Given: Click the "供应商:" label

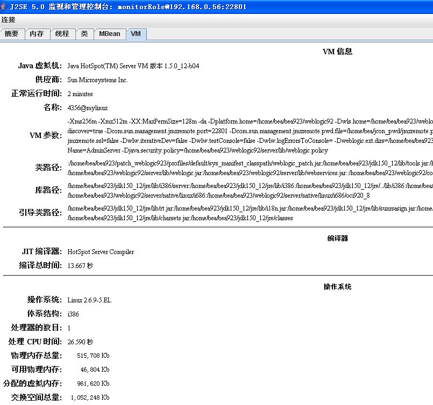Looking at the screenshot, I should pos(48,79).
